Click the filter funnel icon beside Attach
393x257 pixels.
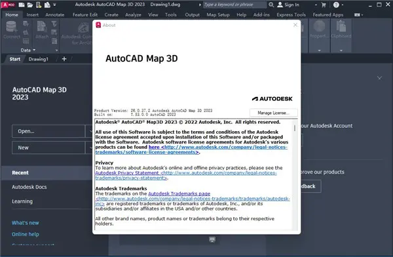coord(54,24)
